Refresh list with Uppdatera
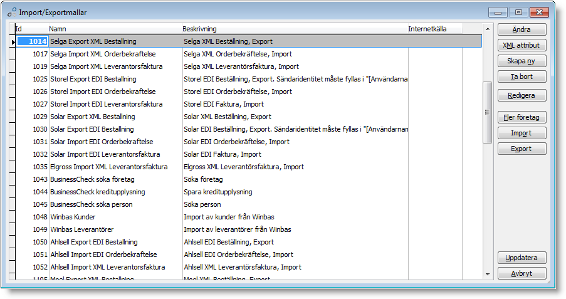The height and width of the screenshot is (299, 566). (521, 258)
